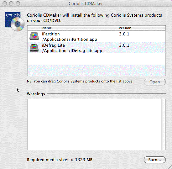The height and width of the screenshot is (169, 172).
Task: Click the iPartition 3.0.1 version cell
Action: point(124,34)
